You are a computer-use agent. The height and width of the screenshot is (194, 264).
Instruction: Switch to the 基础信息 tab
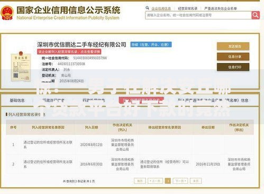tap(17, 100)
